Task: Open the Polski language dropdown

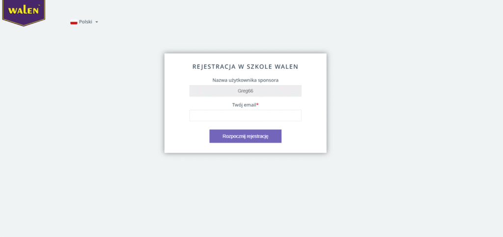Action: pyautogui.click(x=84, y=22)
